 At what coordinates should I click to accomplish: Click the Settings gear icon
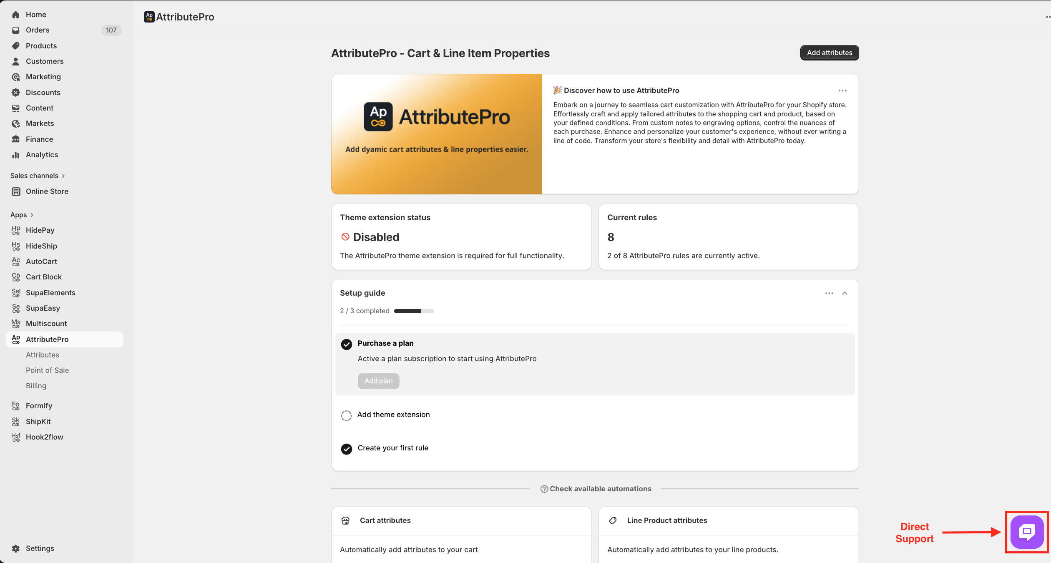point(16,548)
